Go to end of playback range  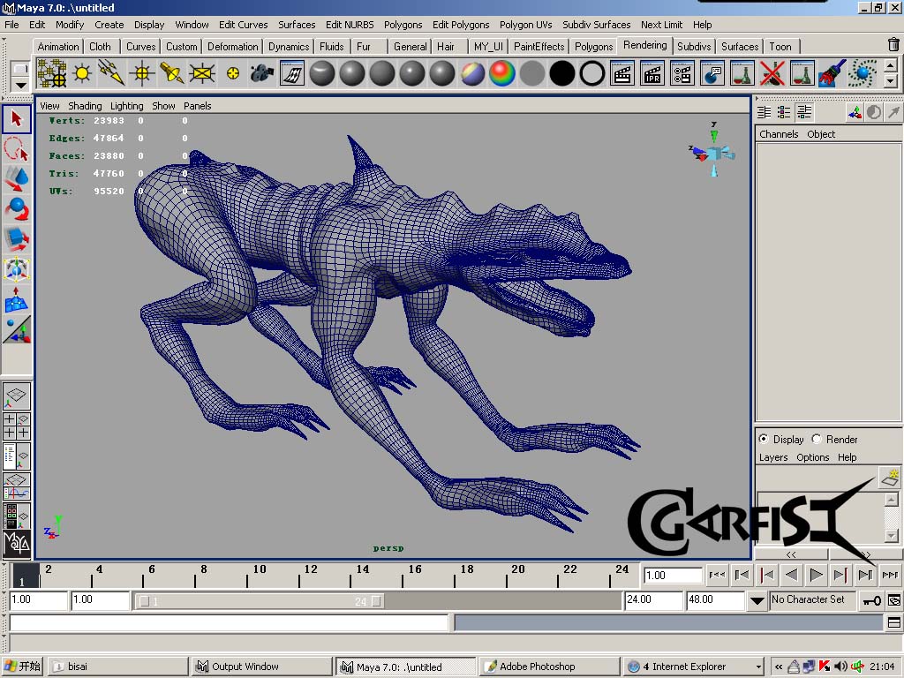point(890,575)
